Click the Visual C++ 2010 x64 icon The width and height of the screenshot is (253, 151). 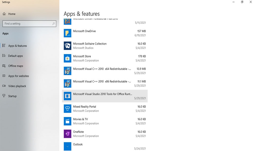click(68, 71)
